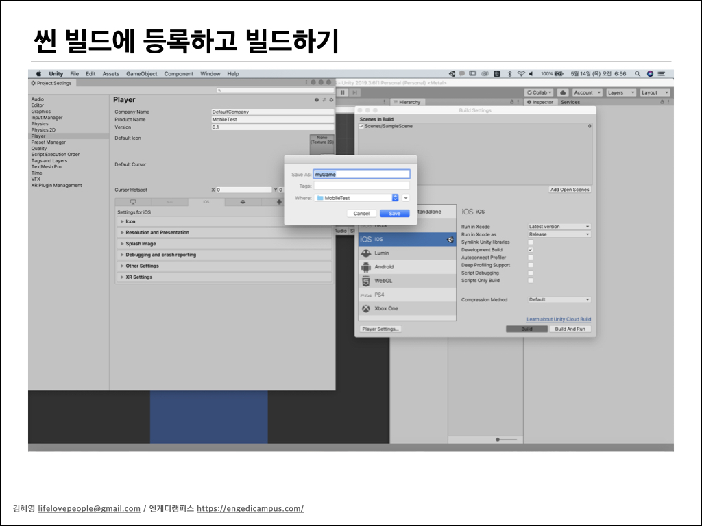Switch to the Services tab

570,103
